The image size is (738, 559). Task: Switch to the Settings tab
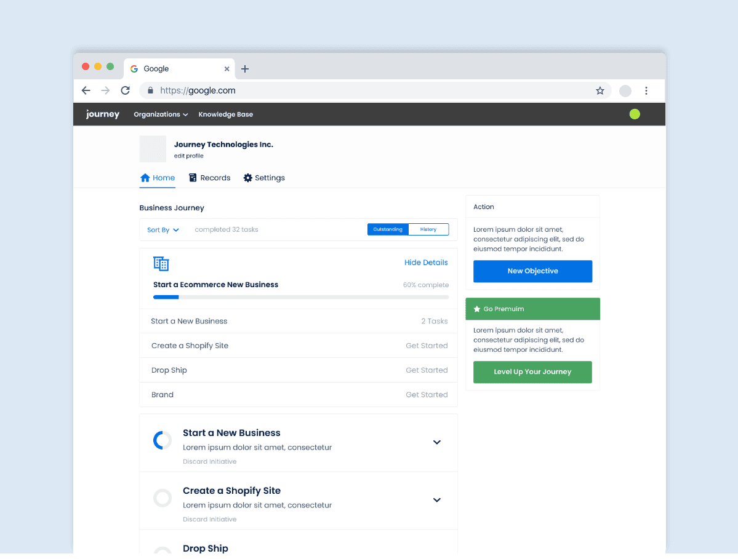click(264, 178)
